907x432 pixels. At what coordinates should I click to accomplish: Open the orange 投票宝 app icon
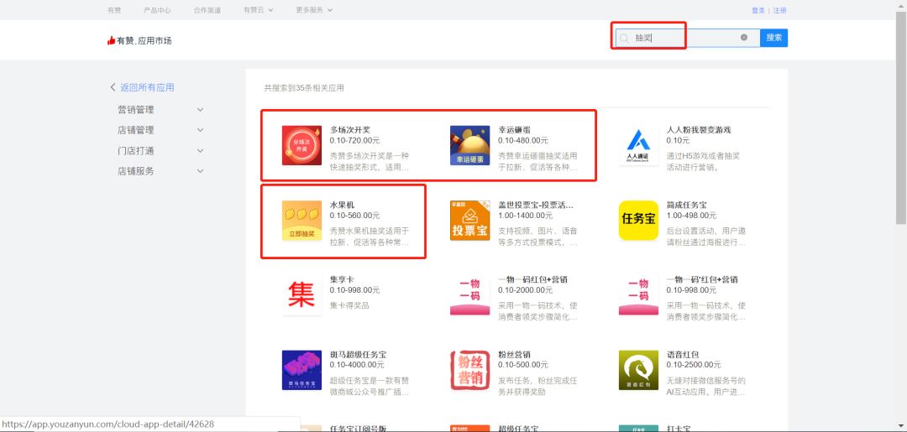pos(469,221)
